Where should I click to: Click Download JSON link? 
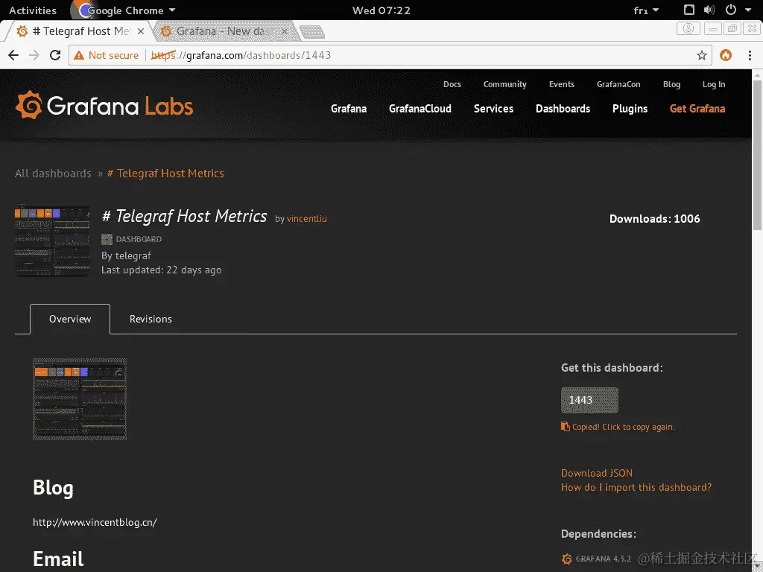(x=597, y=473)
